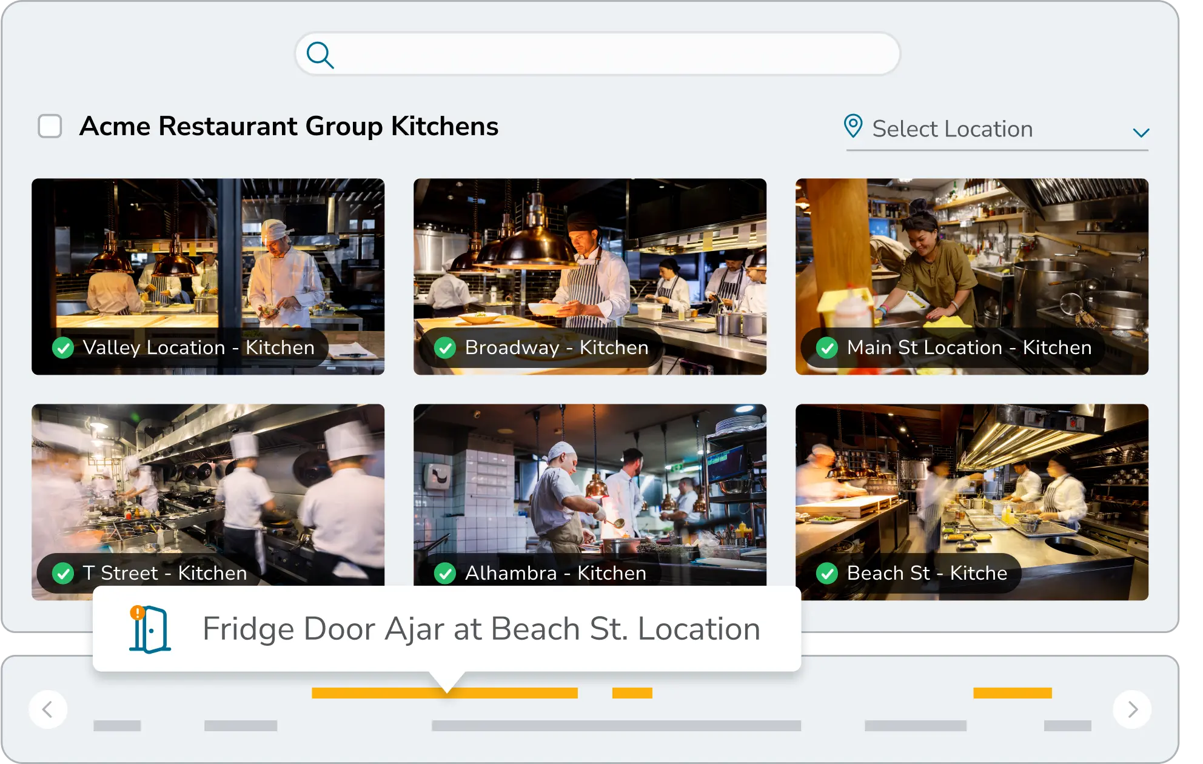
Task: Click the green status check on Valley Location feed
Action: pyautogui.click(x=63, y=348)
